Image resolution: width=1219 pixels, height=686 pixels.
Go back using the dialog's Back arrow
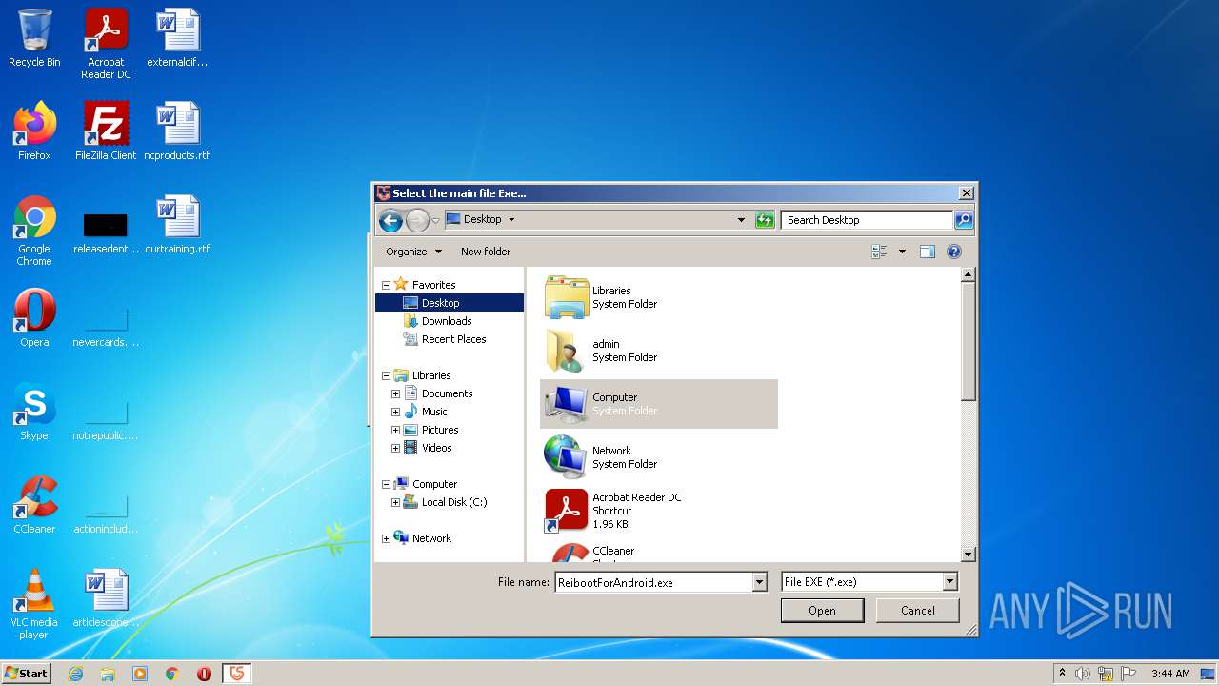click(x=390, y=220)
